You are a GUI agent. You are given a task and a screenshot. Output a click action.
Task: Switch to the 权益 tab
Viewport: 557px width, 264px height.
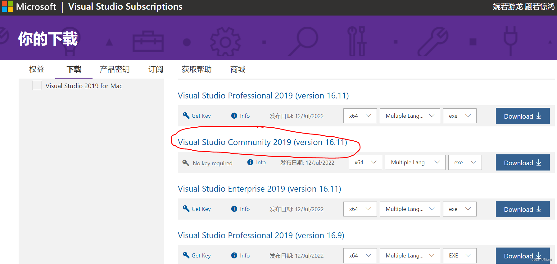pyautogui.click(x=37, y=69)
